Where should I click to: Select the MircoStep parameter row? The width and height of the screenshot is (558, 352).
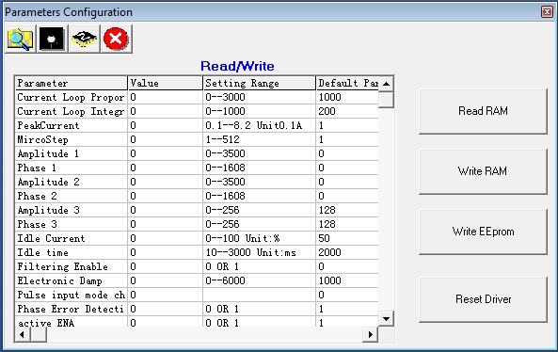point(197,139)
